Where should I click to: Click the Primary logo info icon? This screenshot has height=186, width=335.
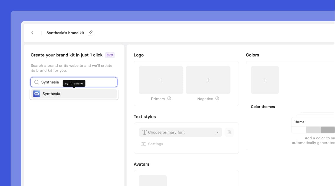169,98
